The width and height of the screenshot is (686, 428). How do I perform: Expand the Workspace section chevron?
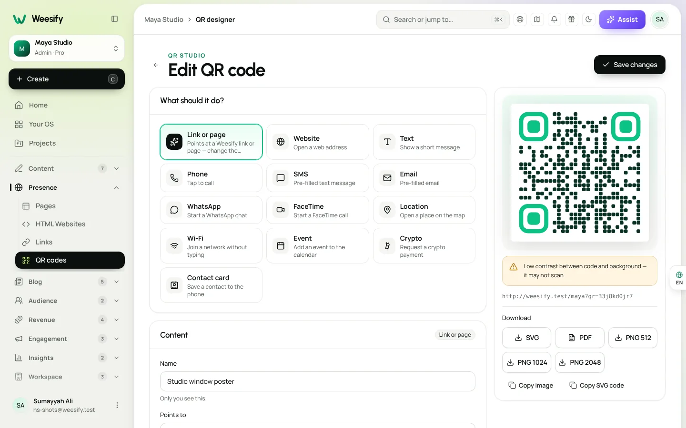pos(117,377)
